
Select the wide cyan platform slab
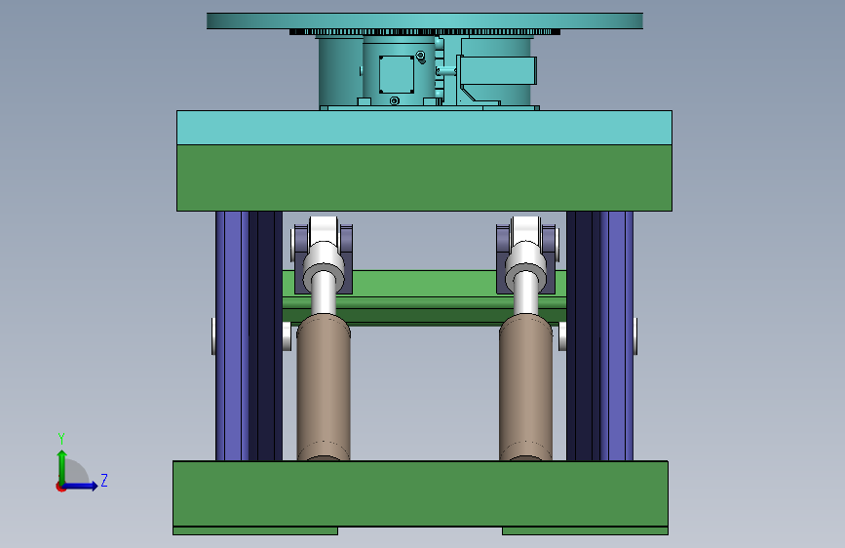424,128
